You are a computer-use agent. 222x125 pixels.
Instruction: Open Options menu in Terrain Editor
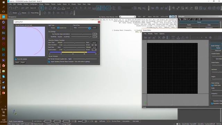point(162,34)
